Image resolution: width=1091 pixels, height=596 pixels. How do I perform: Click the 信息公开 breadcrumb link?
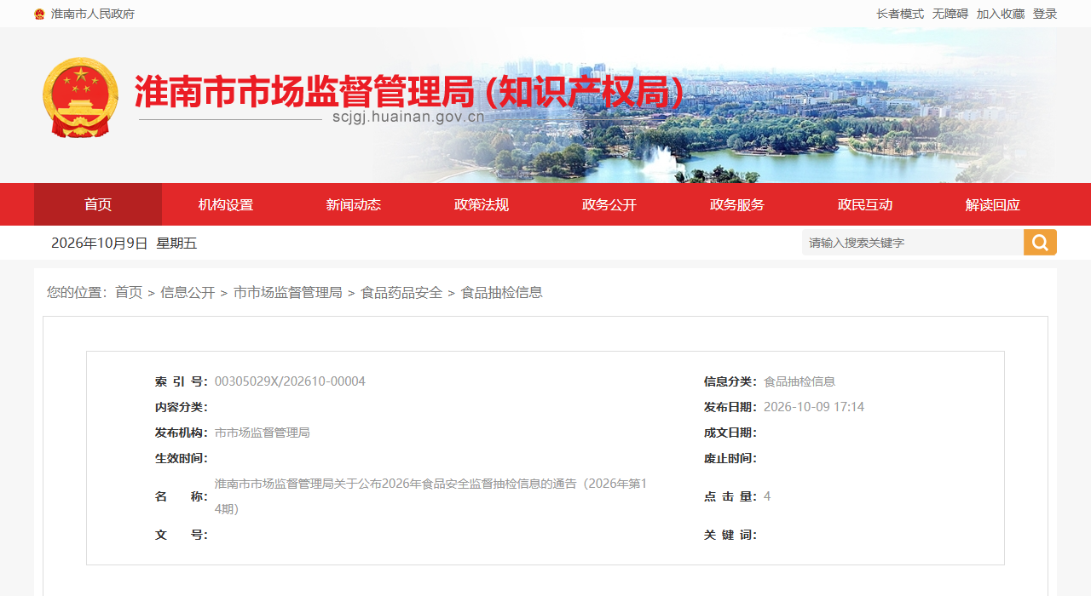(188, 293)
